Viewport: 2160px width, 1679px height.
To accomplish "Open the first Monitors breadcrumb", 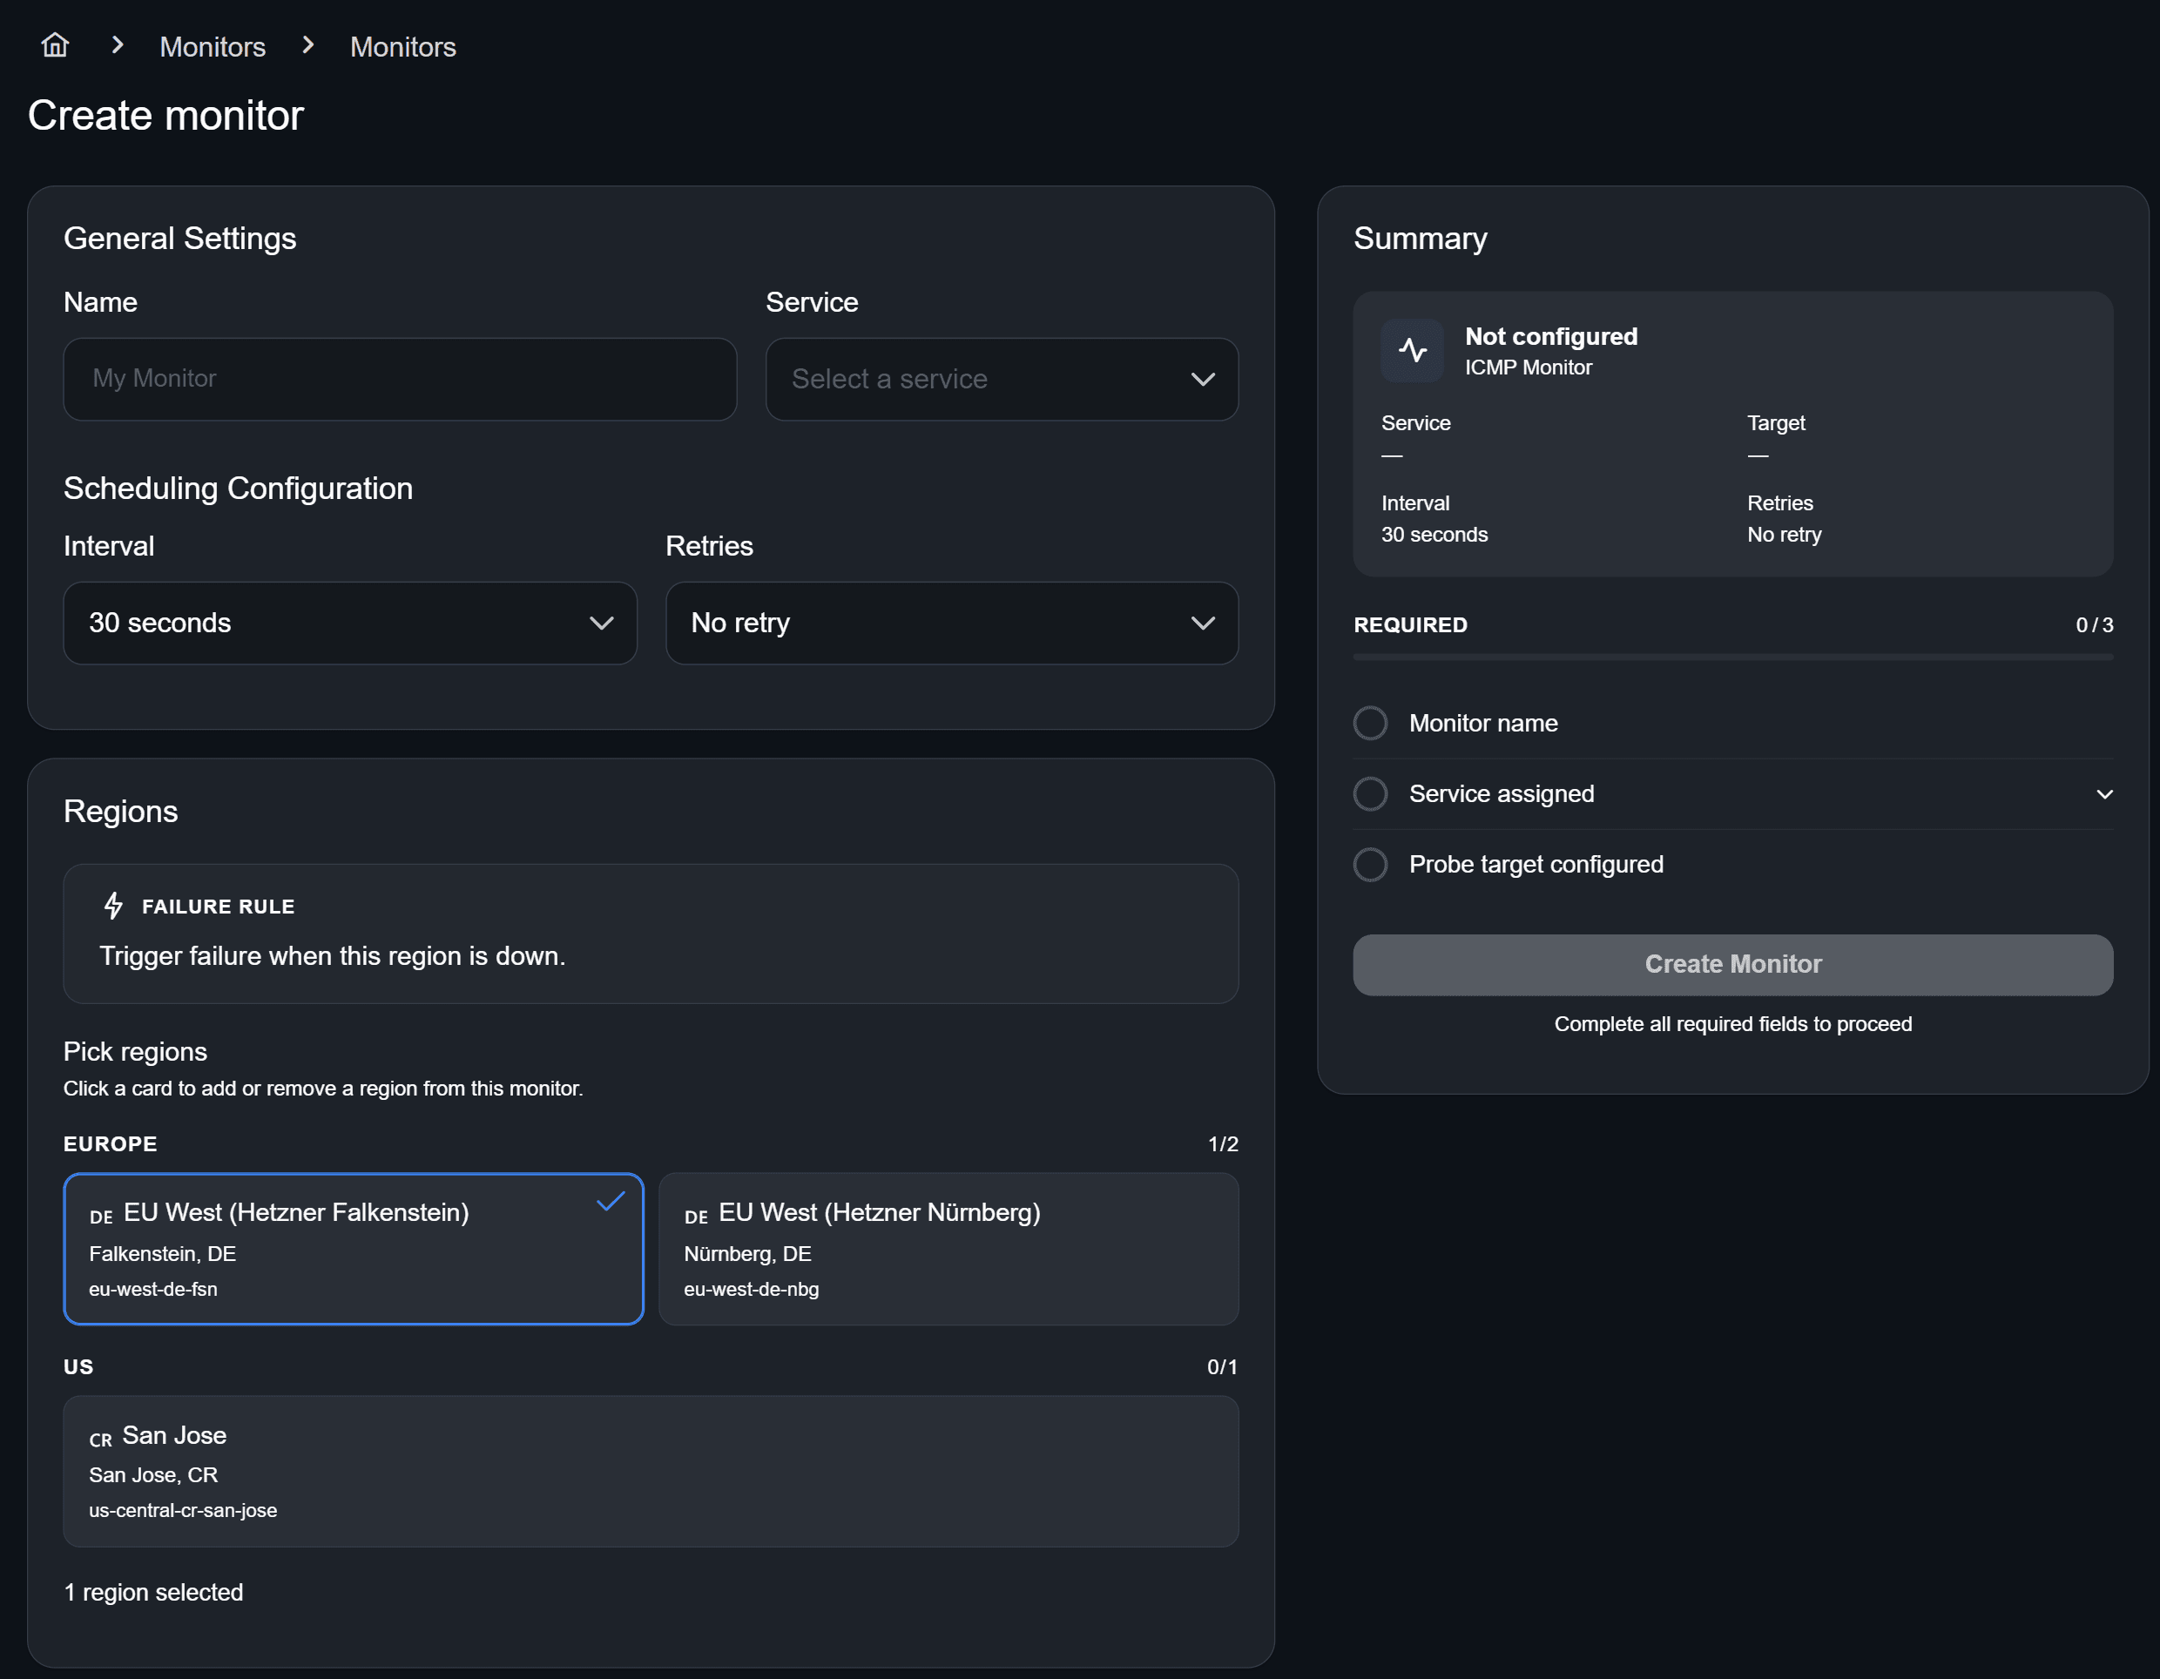I will pos(213,46).
